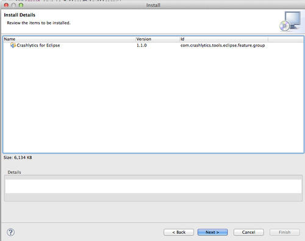This screenshot has width=305, height=241.
Task: Click inside the Details text area
Action: (153, 186)
